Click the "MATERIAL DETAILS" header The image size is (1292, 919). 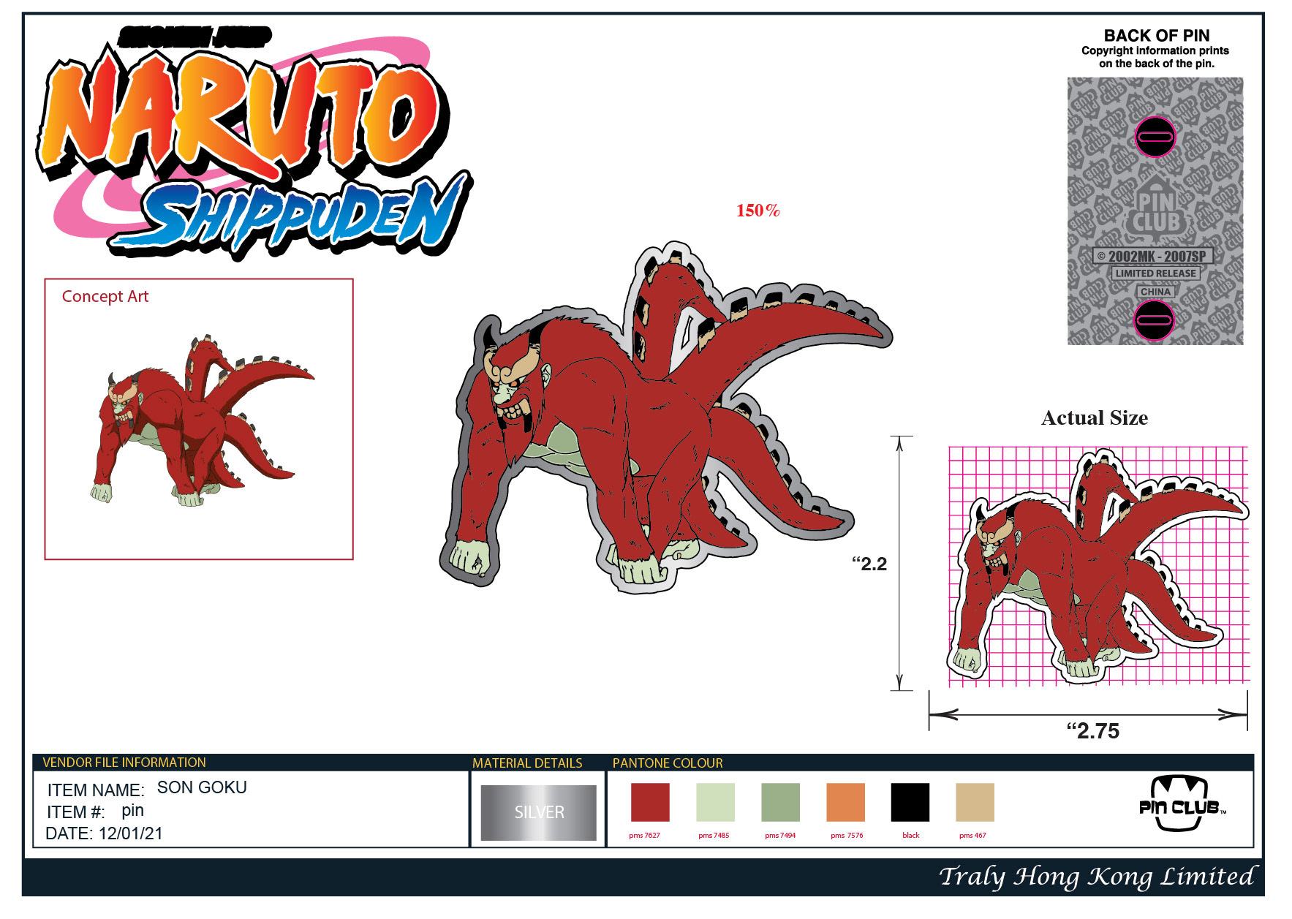527,763
